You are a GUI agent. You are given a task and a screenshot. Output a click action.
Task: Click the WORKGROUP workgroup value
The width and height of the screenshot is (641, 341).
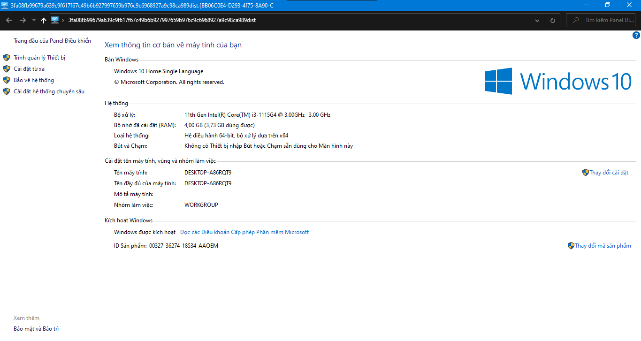pyautogui.click(x=201, y=205)
